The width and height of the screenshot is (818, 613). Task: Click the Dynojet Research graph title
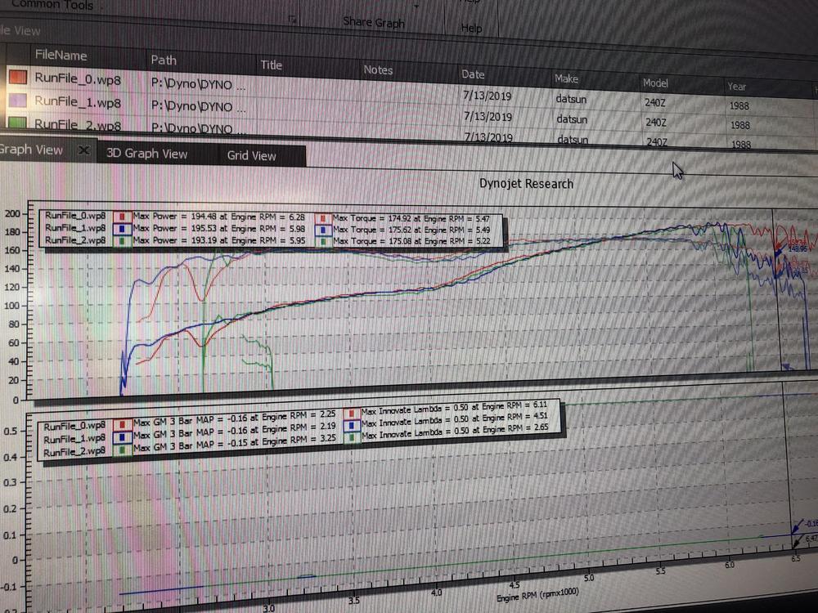526,183
